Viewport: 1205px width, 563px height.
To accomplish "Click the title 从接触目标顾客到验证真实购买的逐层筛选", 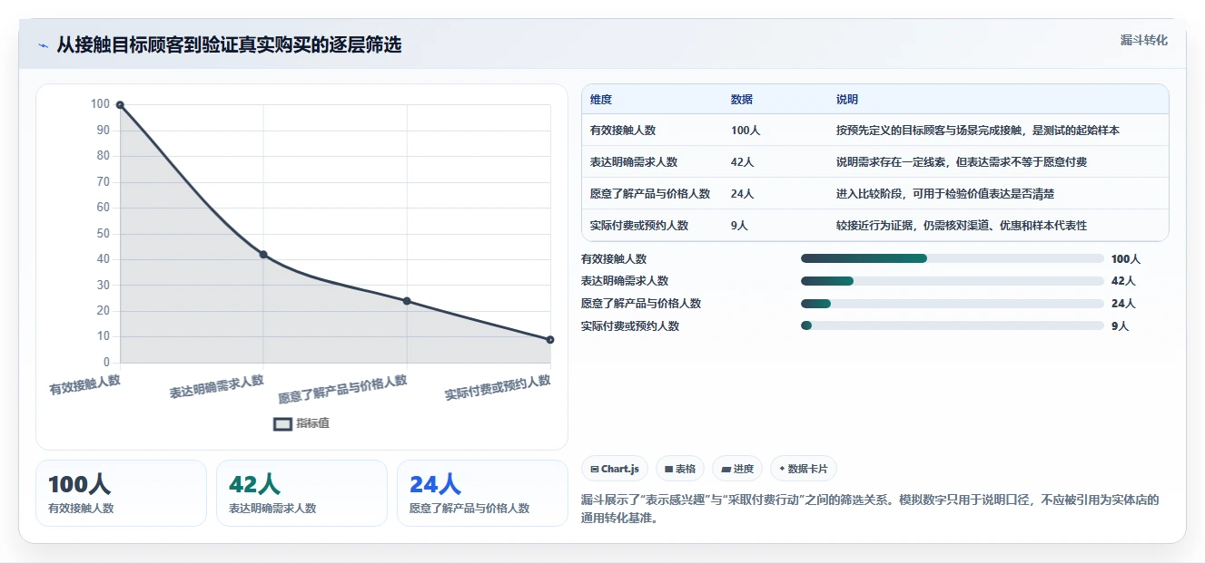I will click(x=229, y=45).
